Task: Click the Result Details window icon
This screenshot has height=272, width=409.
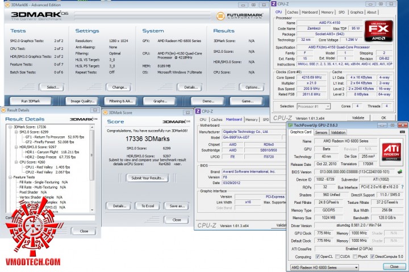Action: pos(5,109)
